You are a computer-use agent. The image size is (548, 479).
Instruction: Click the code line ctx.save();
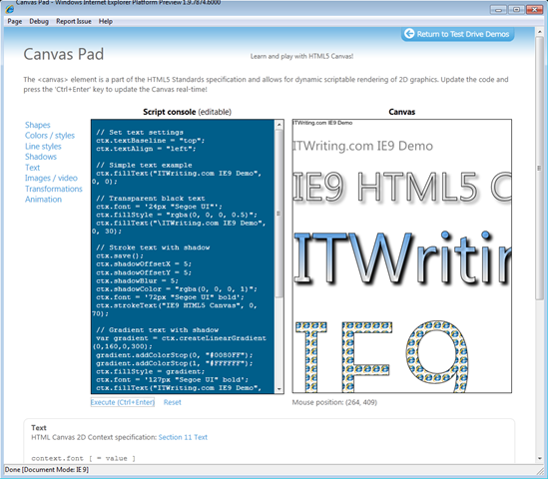tap(120, 255)
